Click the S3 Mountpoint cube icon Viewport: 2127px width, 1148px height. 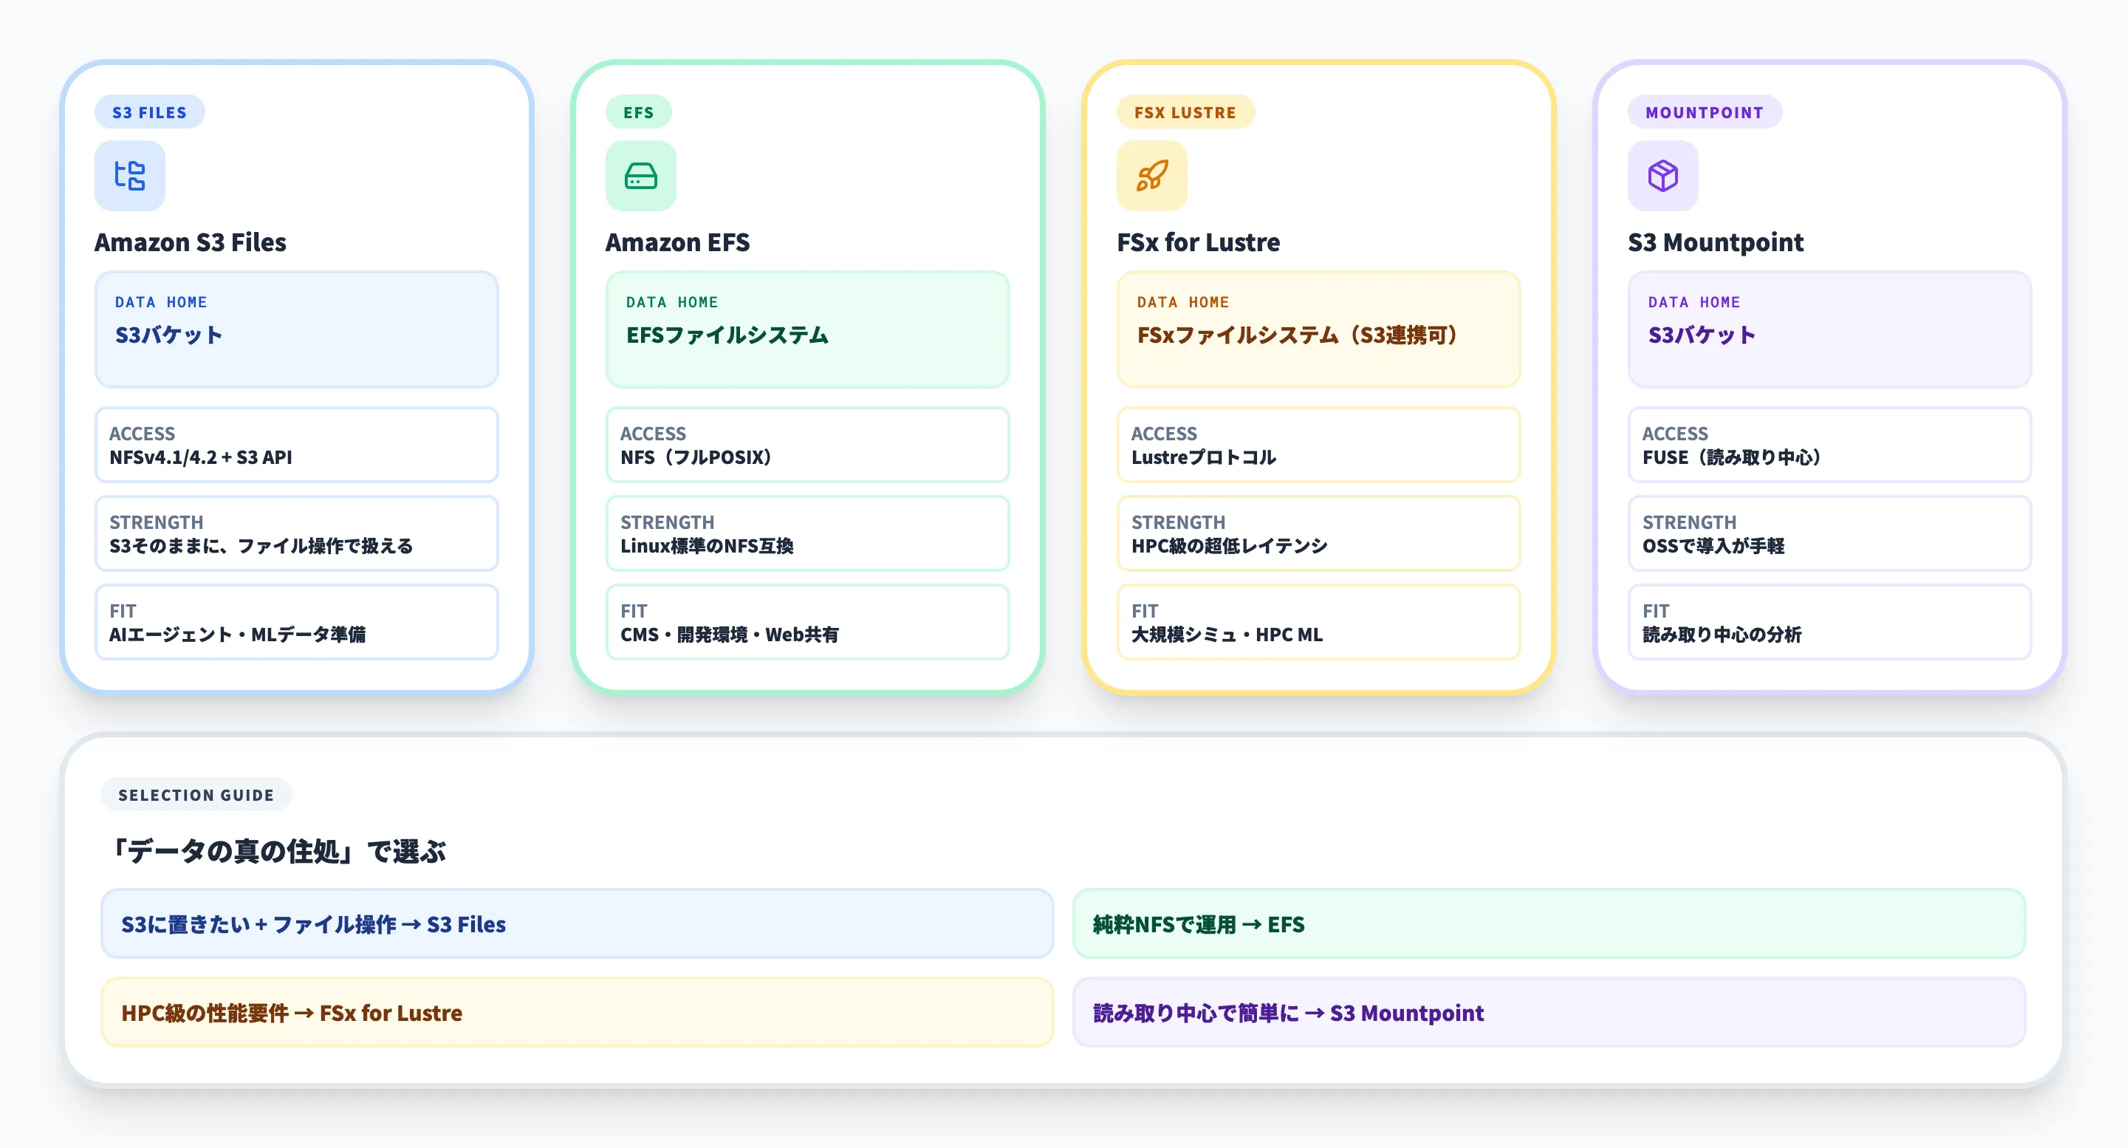[x=1663, y=176]
